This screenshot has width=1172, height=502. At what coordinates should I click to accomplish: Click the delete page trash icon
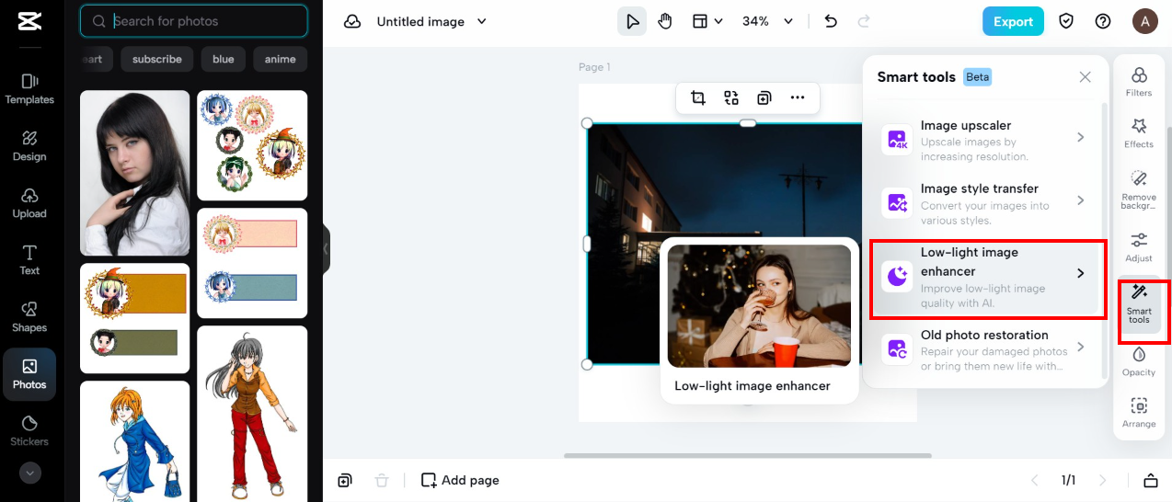(382, 480)
